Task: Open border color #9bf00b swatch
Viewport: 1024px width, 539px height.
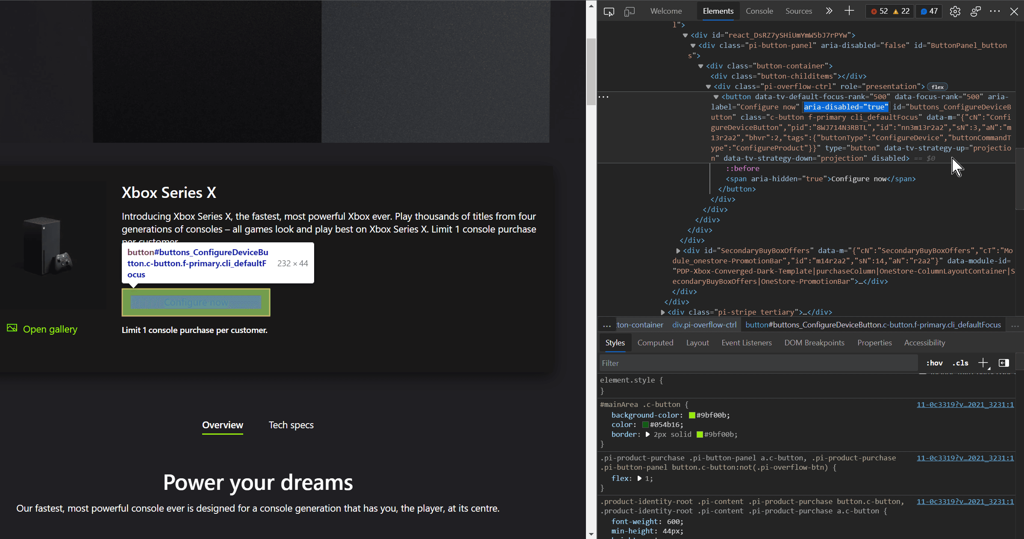Action: pyautogui.click(x=700, y=434)
